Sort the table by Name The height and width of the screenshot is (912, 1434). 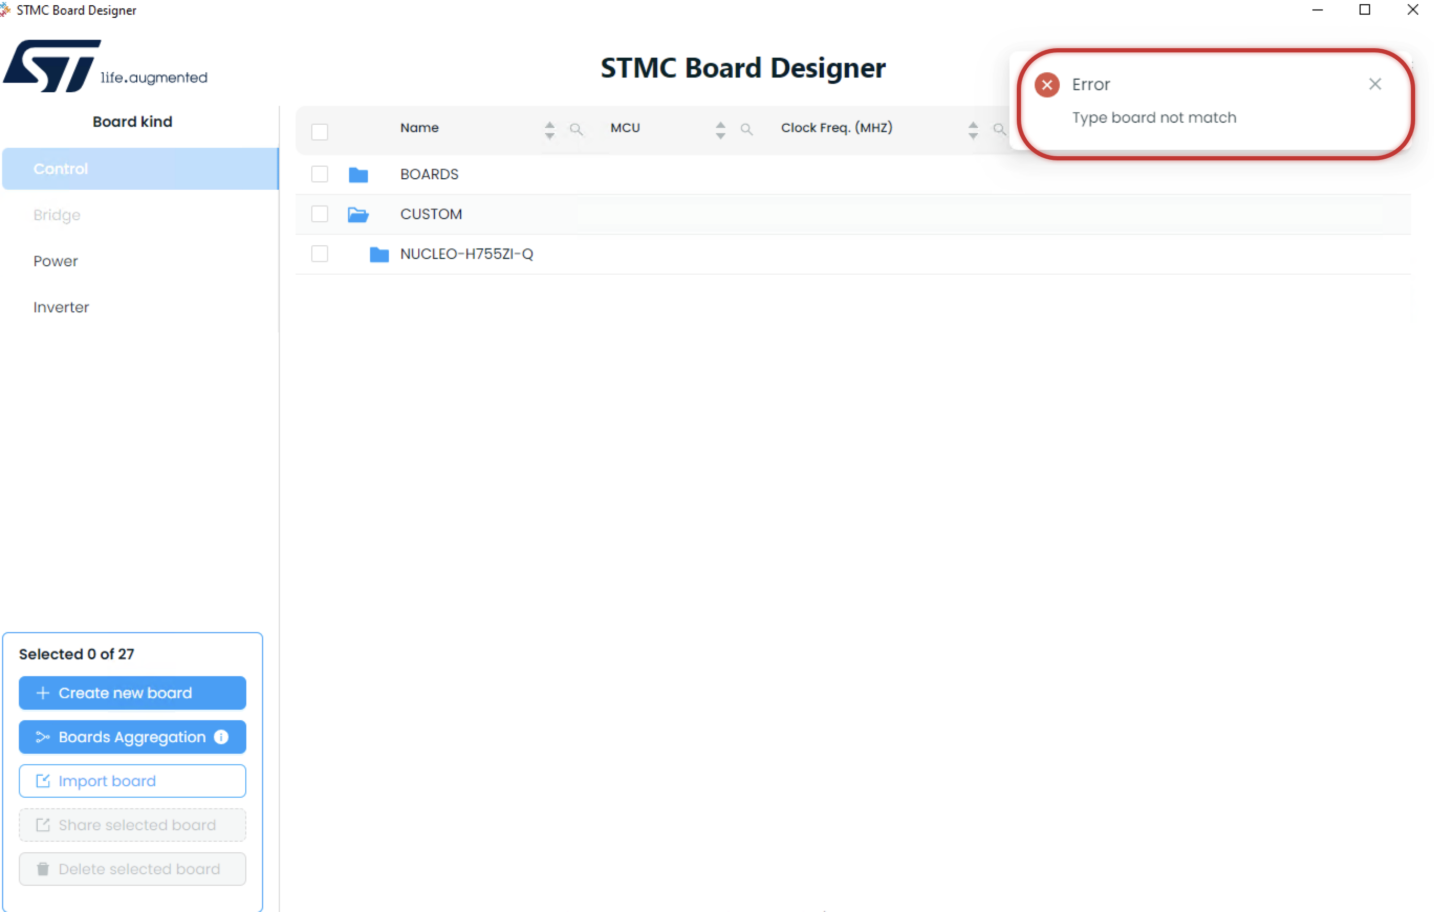pyautogui.click(x=549, y=128)
